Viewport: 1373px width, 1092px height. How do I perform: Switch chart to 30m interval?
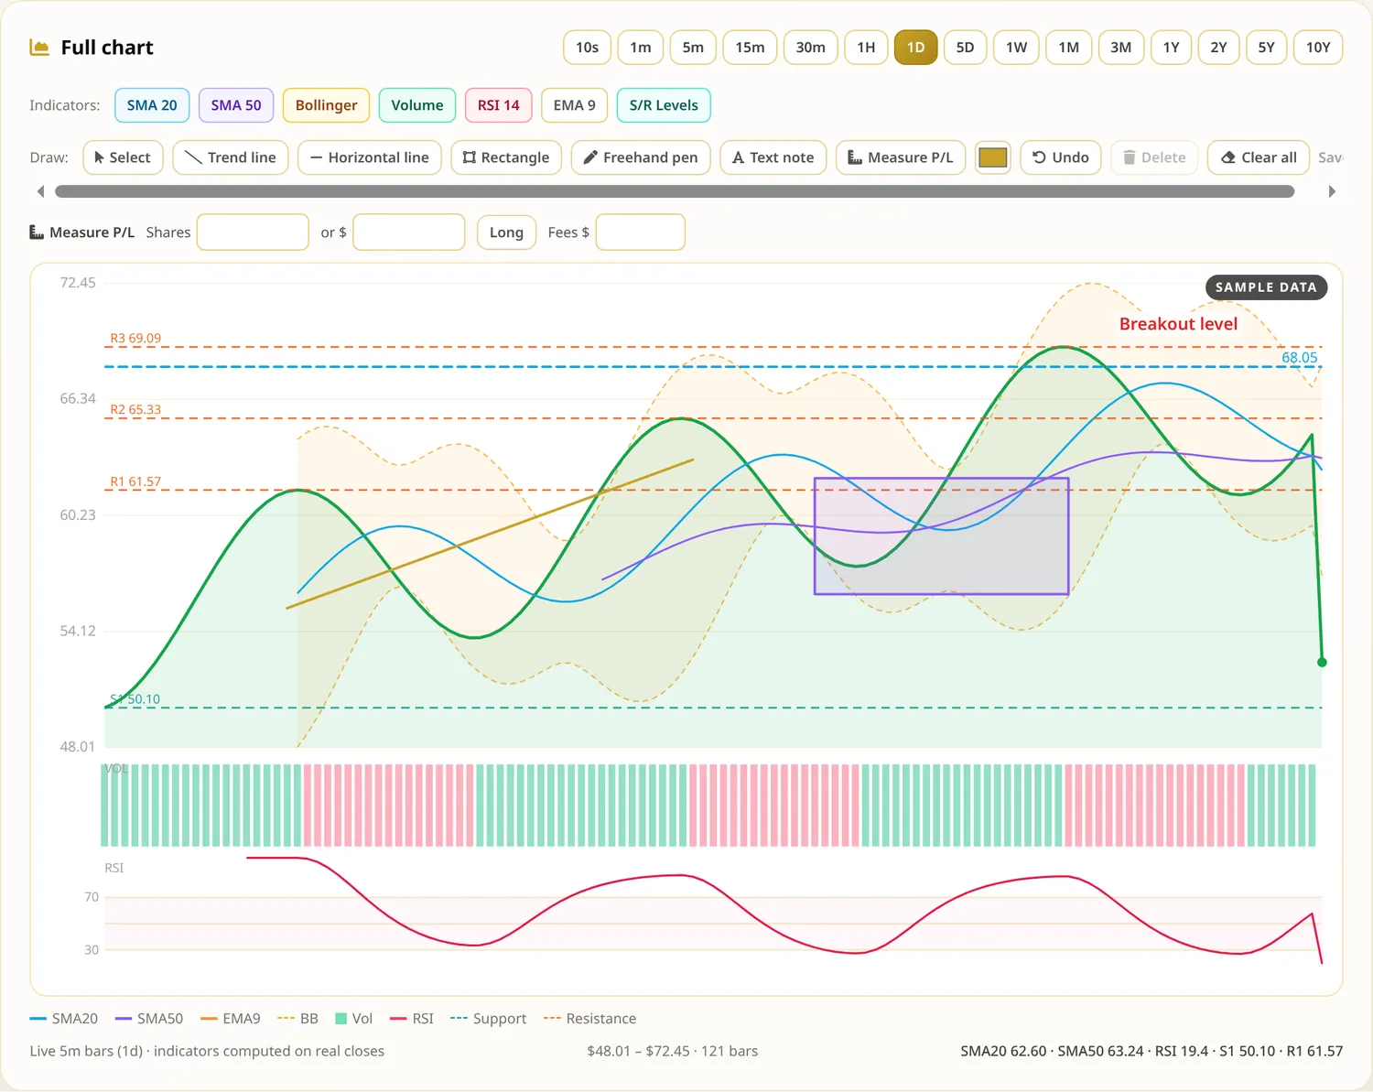pos(810,48)
